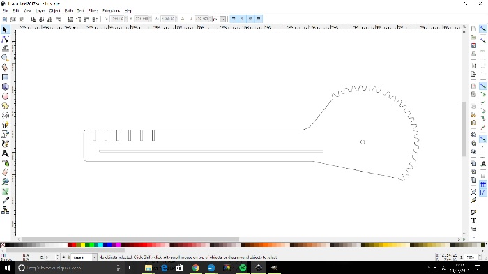This screenshot has width=488, height=274.
Task: Toggle snap to nodes and paths
Action: click(x=482, y=86)
